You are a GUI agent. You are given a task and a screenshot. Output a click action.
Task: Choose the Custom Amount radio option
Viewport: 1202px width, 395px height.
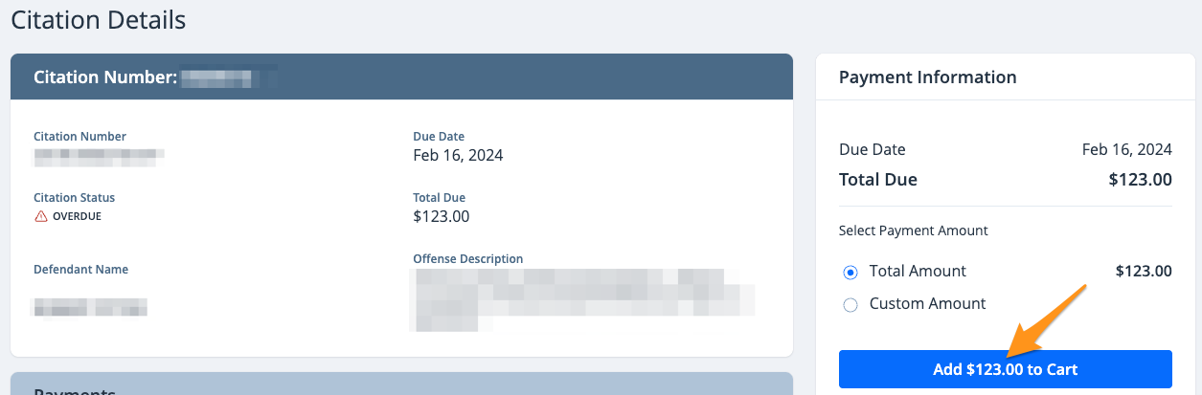850,304
